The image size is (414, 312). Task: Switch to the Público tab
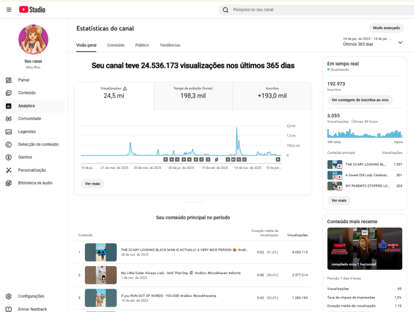pos(142,45)
